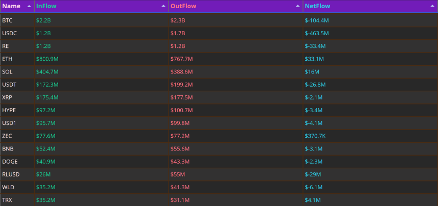This screenshot has width=438, height=206.
Task: Click USD1 inflow value $95.7M
Action: pyautogui.click(x=45, y=123)
